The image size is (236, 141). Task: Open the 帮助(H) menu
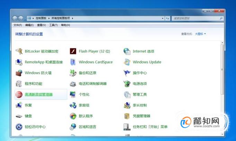pyautogui.click(x=65, y=25)
